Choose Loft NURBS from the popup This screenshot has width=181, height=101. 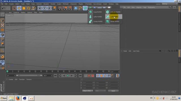pos(114,17)
